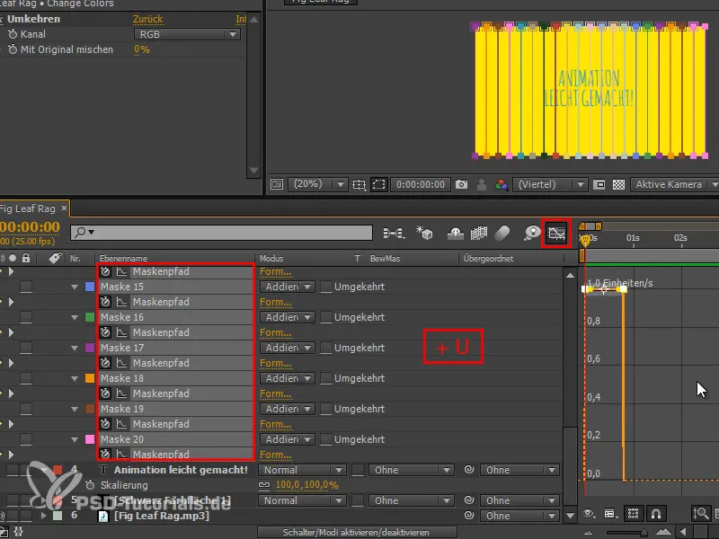Screen dimensions: 719x539
Task: Toggle the draft 3D icon
Action: [x=424, y=233]
